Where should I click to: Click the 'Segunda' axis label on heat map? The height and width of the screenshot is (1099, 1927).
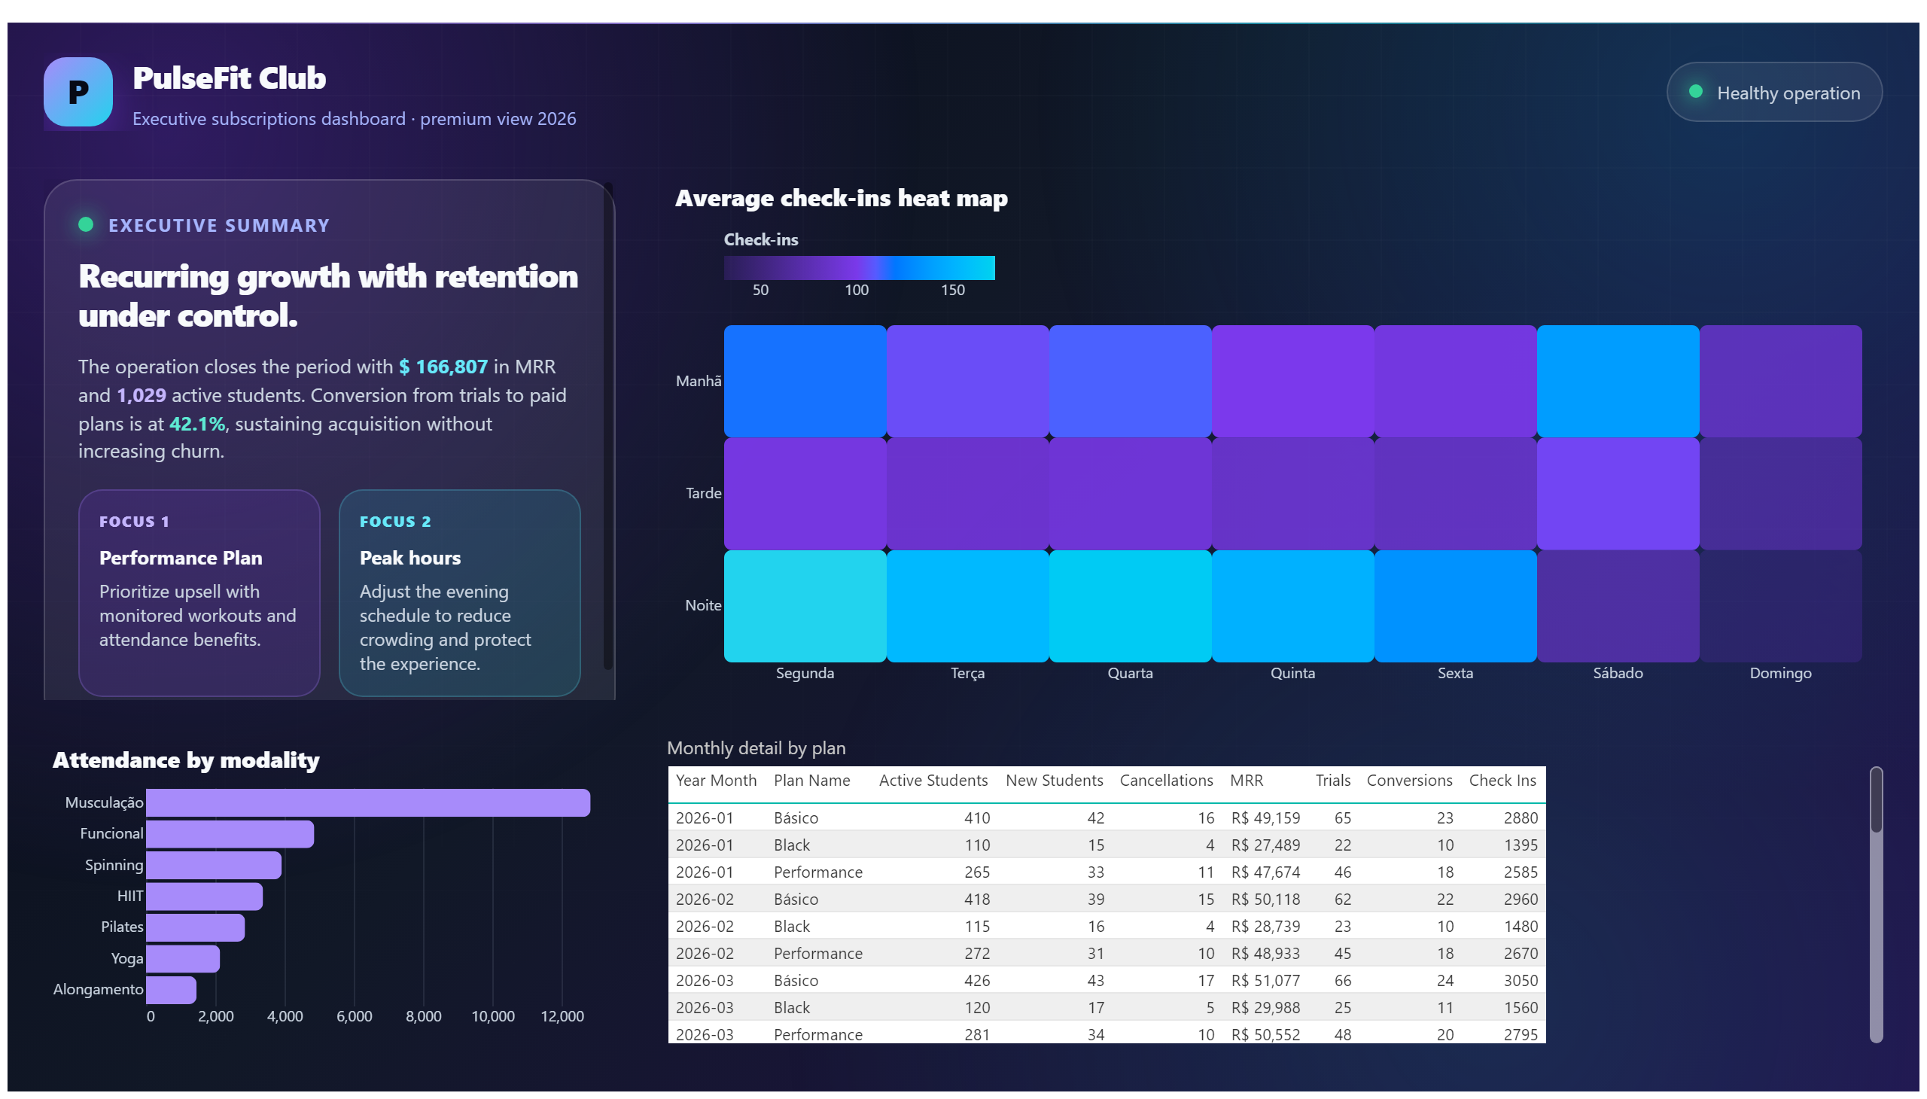805,673
